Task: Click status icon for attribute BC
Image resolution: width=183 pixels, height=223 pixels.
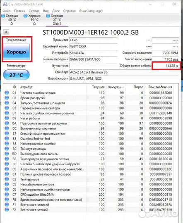Action: (7, 149)
